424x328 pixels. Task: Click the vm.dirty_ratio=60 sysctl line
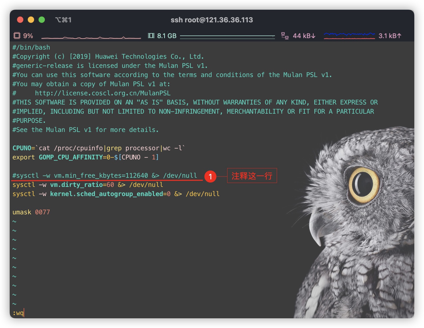(x=88, y=185)
